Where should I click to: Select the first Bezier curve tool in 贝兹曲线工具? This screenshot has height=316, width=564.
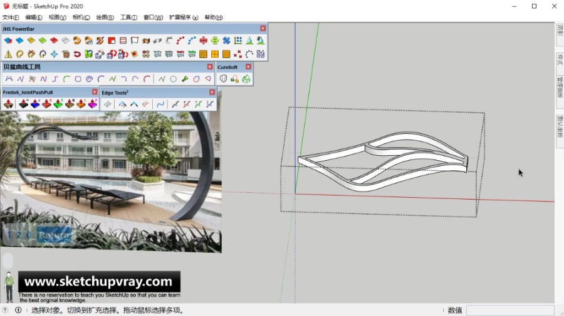[9, 79]
